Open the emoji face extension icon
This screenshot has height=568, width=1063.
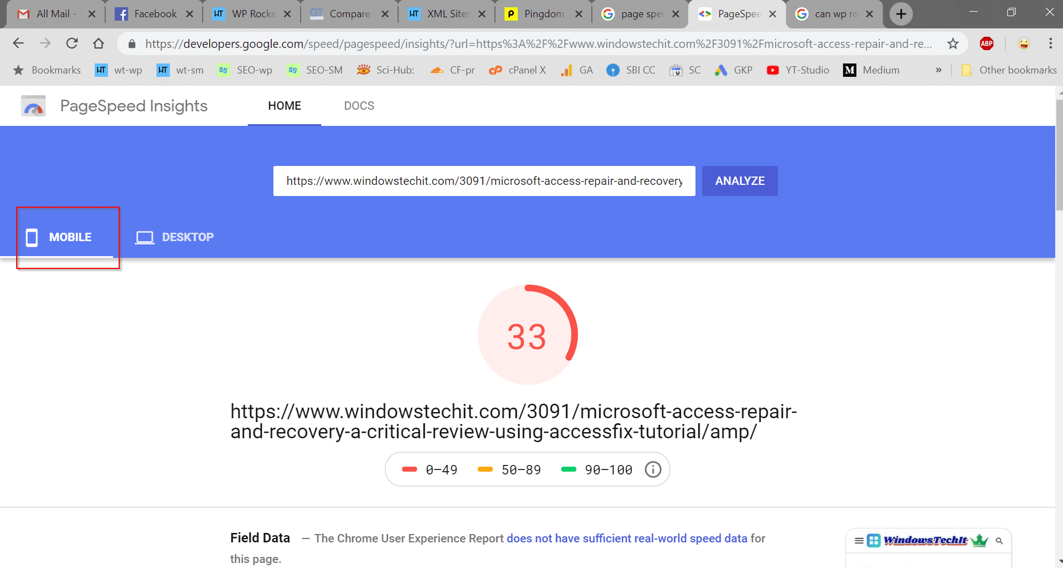click(1023, 43)
